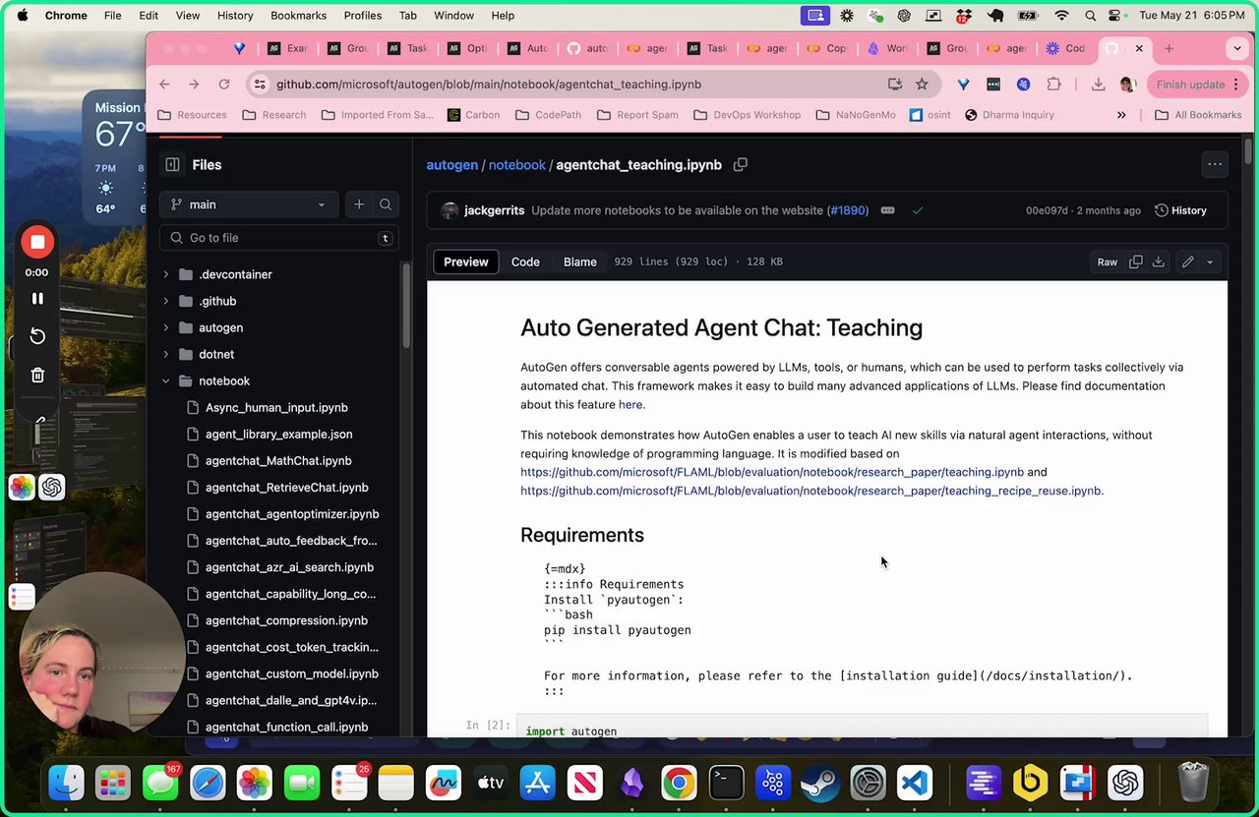The height and width of the screenshot is (817, 1259).
Task: Collapse the notebook folder
Action: pyautogui.click(x=165, y=380)
